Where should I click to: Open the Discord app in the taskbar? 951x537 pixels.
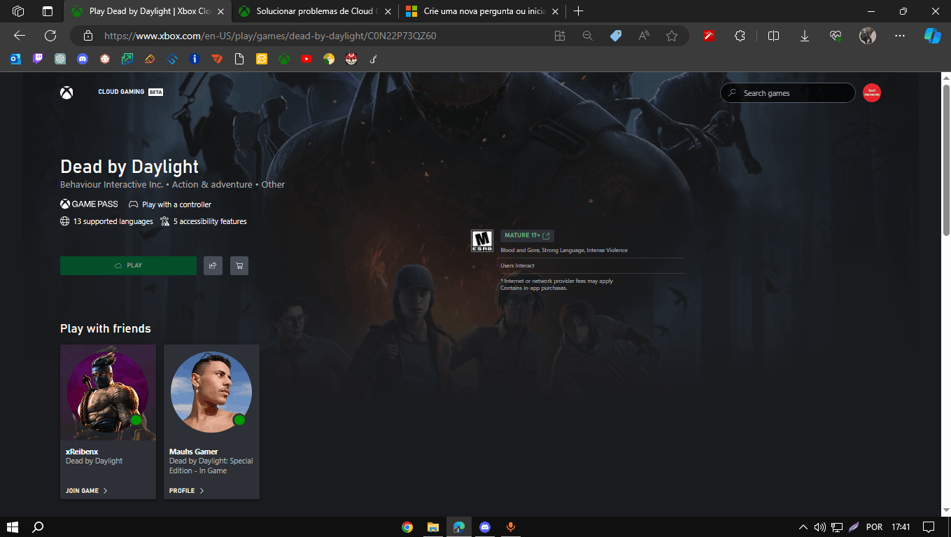[485, 526]
